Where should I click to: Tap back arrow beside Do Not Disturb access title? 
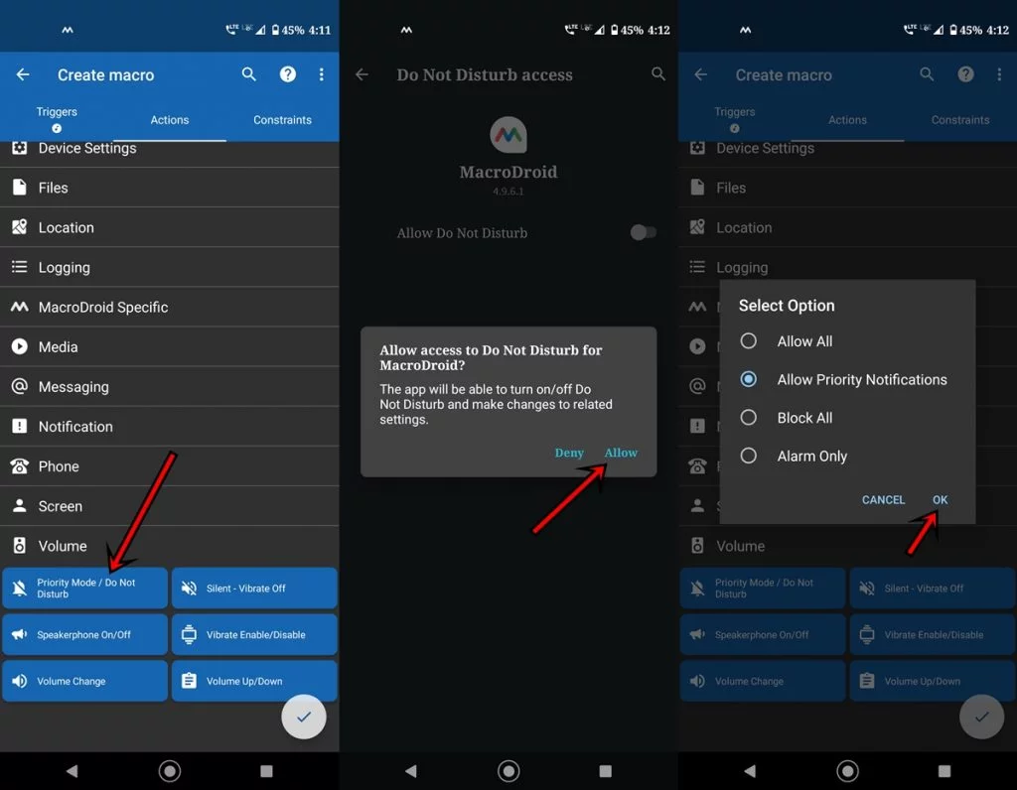(x=362, y=74)
